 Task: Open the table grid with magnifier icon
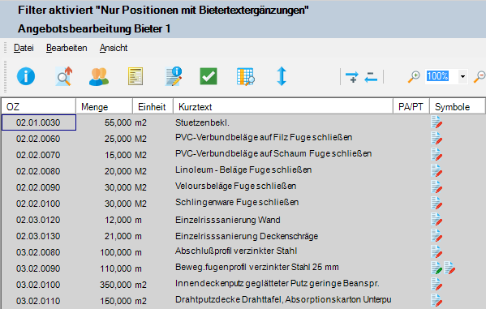click(x=246, y=76)
